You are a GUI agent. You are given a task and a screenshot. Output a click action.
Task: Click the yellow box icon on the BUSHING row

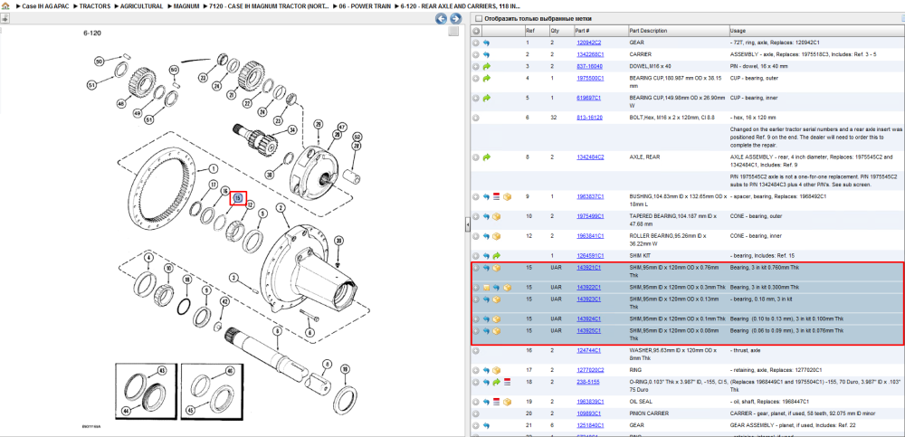click(x=507, y=196)
